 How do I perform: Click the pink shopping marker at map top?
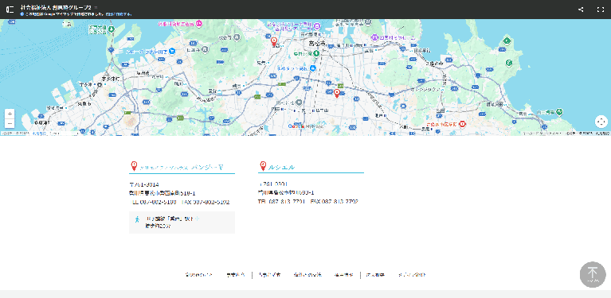click(199, 23)
